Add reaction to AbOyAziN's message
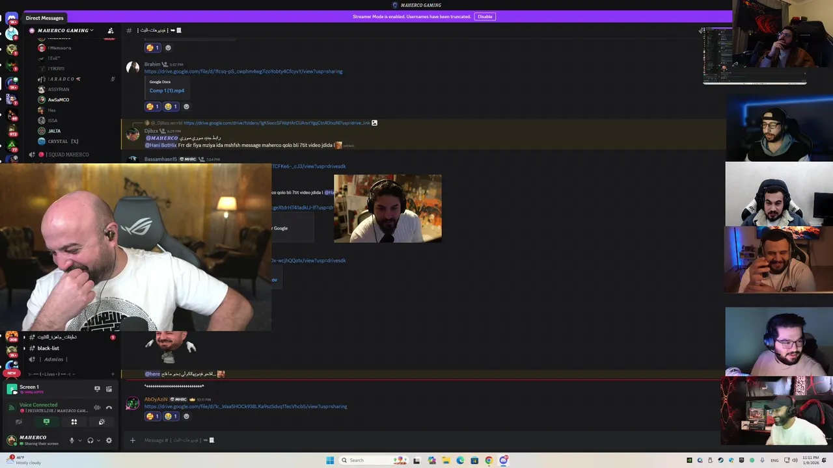The height and width of the screenshot is (468, 833). point(187,416)
